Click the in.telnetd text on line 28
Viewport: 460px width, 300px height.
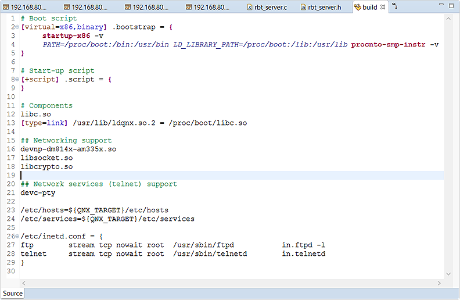[303, 254]
